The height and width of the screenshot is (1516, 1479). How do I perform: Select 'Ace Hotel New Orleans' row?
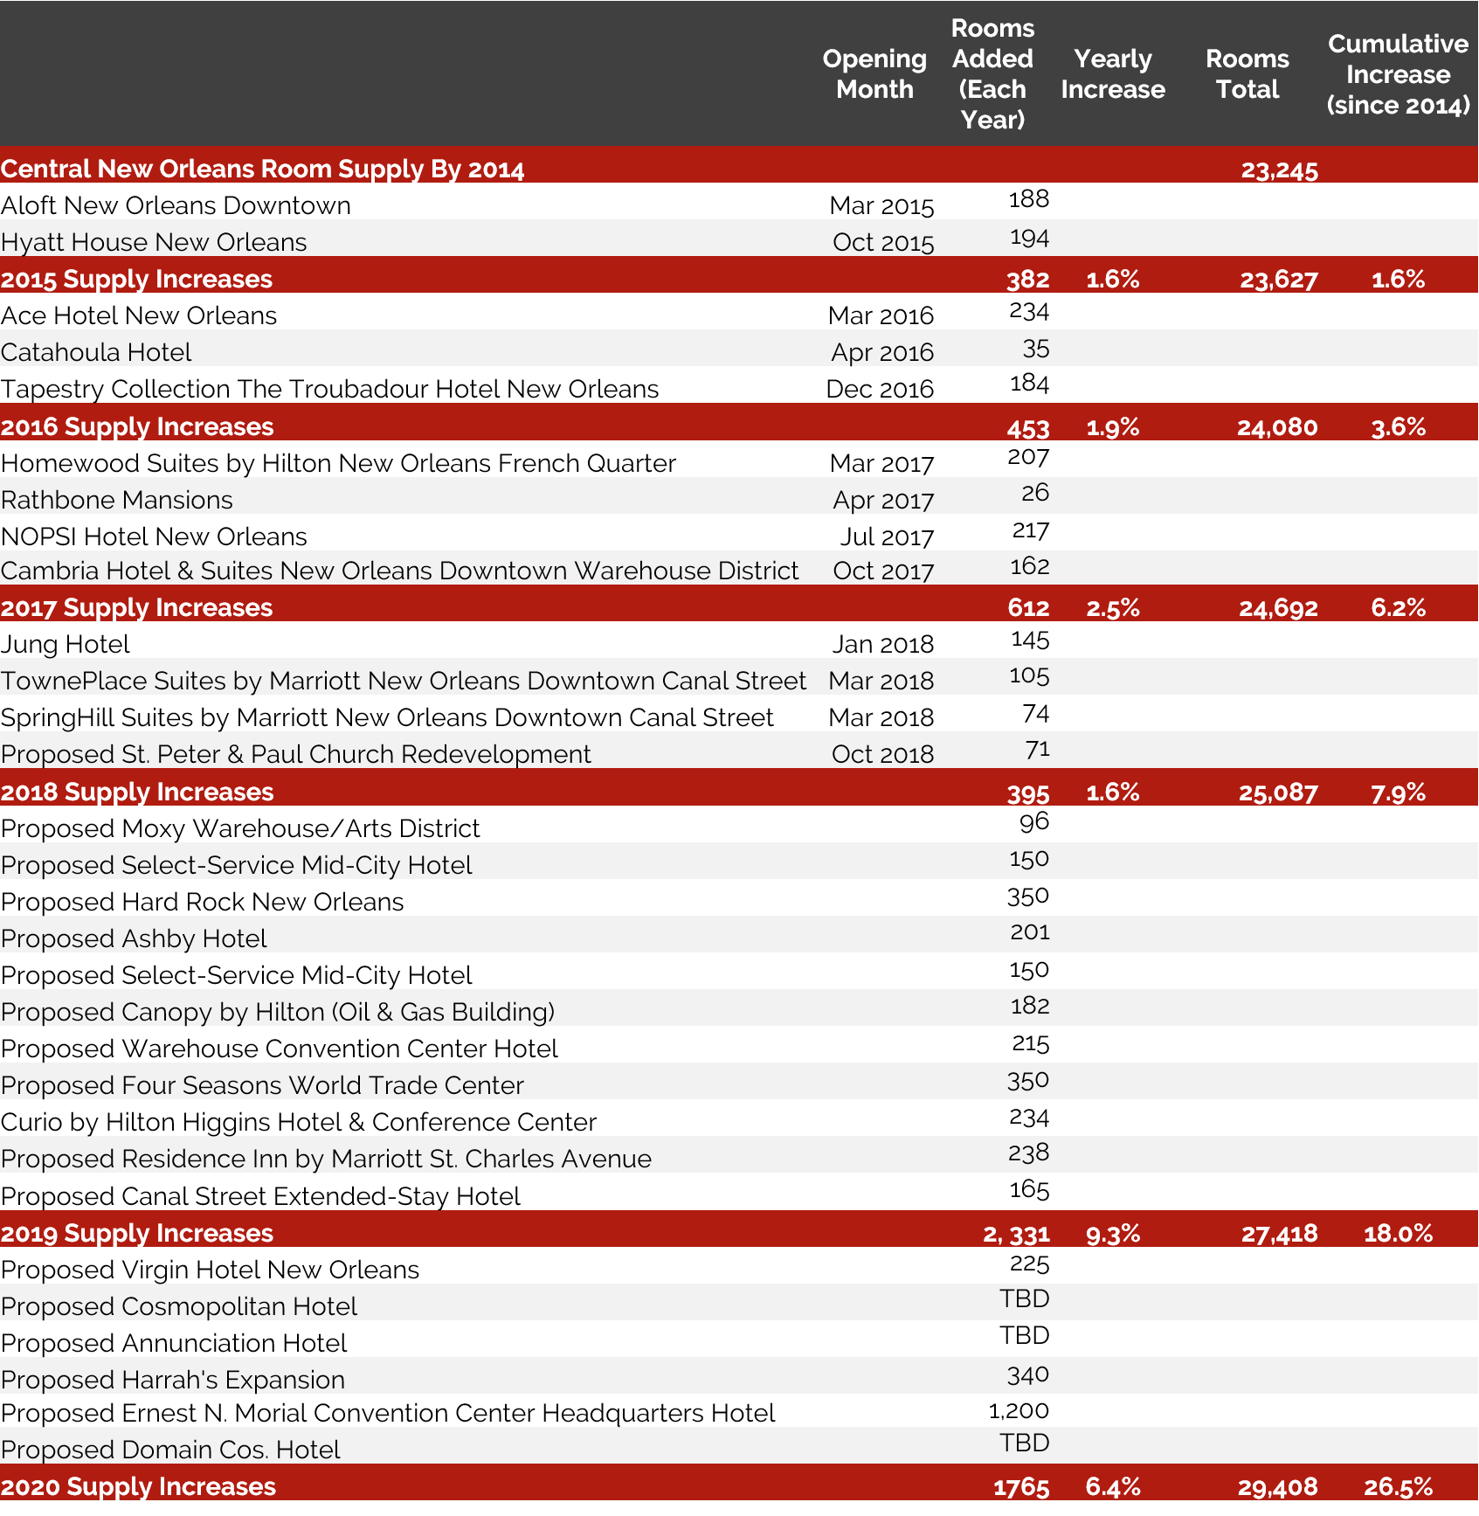point(139,315)
